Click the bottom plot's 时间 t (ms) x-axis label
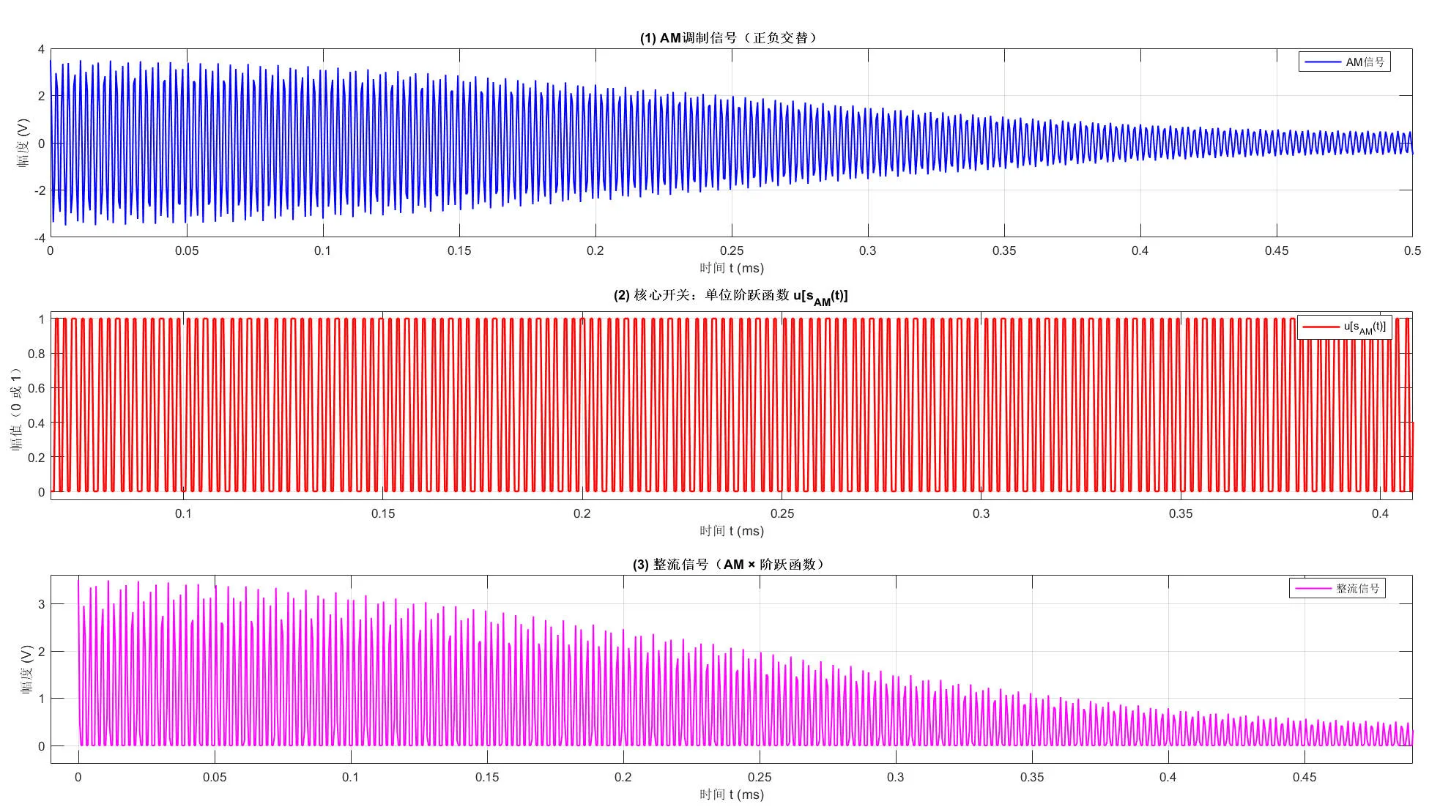 (x=731, y=795)
